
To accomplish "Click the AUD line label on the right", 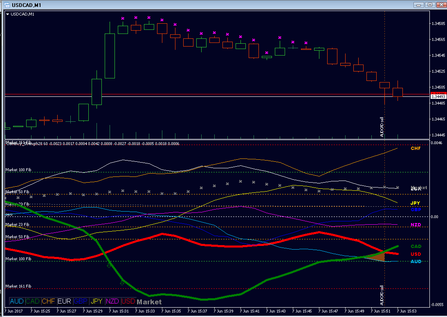I will point(416,261).
